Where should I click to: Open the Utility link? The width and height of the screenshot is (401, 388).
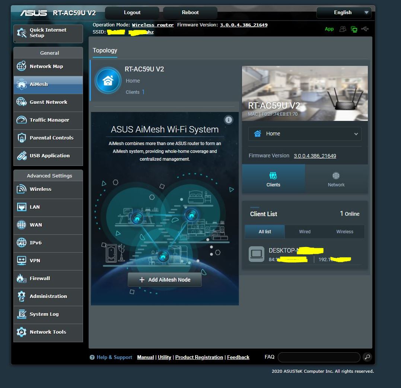(165, 357)
